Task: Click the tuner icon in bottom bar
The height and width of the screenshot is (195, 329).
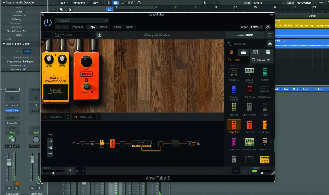Action: point(71,171)
